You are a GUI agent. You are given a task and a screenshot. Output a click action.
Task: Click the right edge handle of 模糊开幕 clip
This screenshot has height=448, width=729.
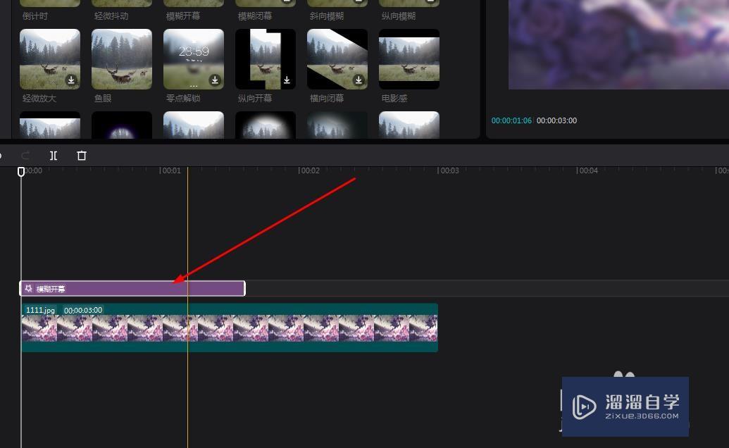[244, 289]
